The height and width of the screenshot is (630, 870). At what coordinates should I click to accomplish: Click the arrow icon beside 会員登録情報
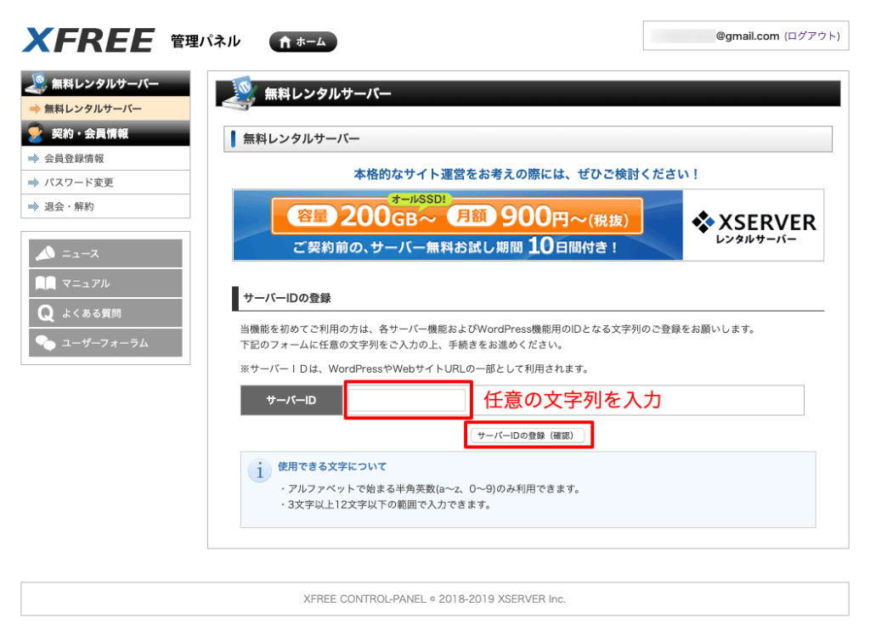[33, 159]
